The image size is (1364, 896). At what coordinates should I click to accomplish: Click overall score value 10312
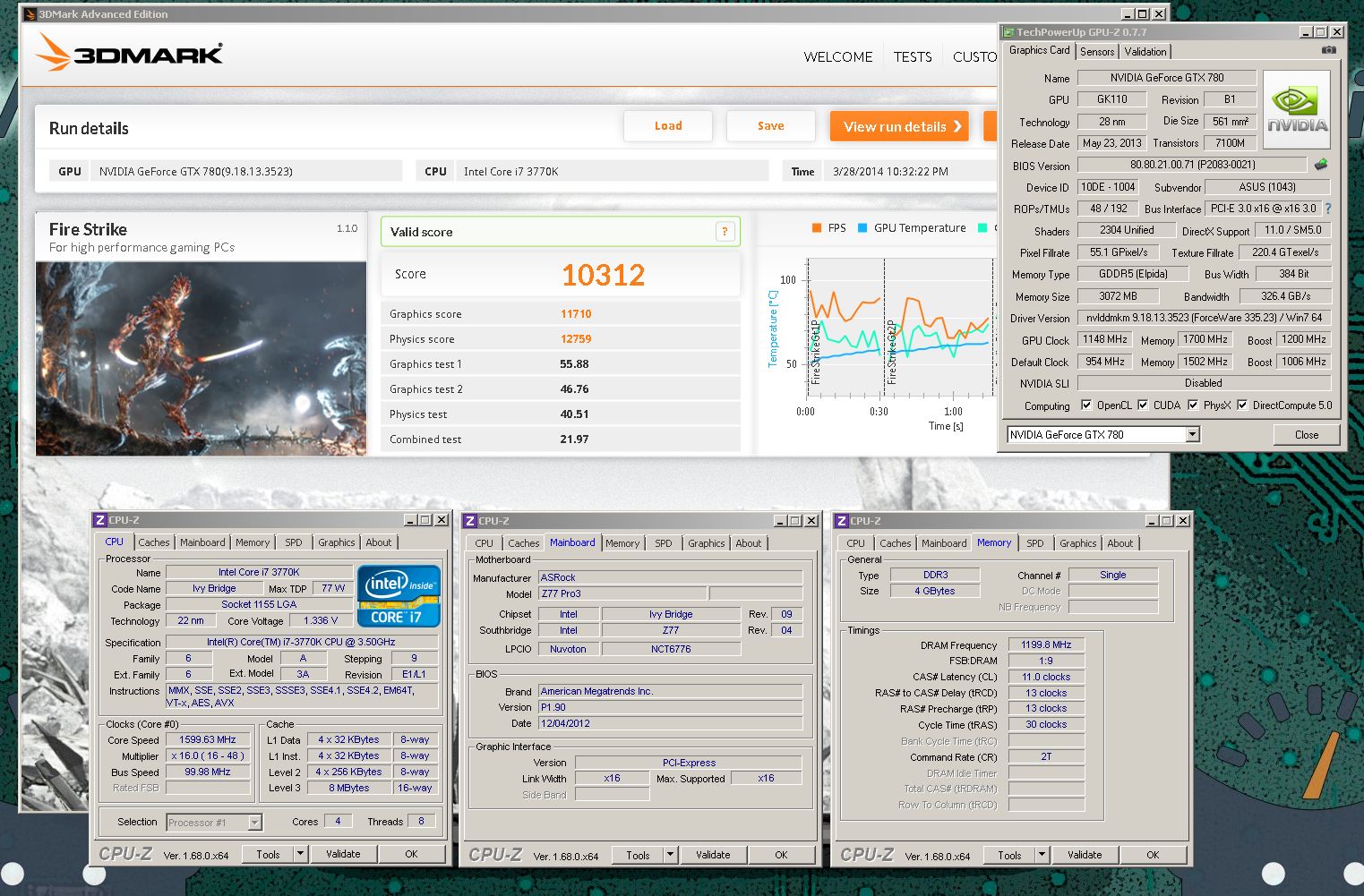click(603, 275)
